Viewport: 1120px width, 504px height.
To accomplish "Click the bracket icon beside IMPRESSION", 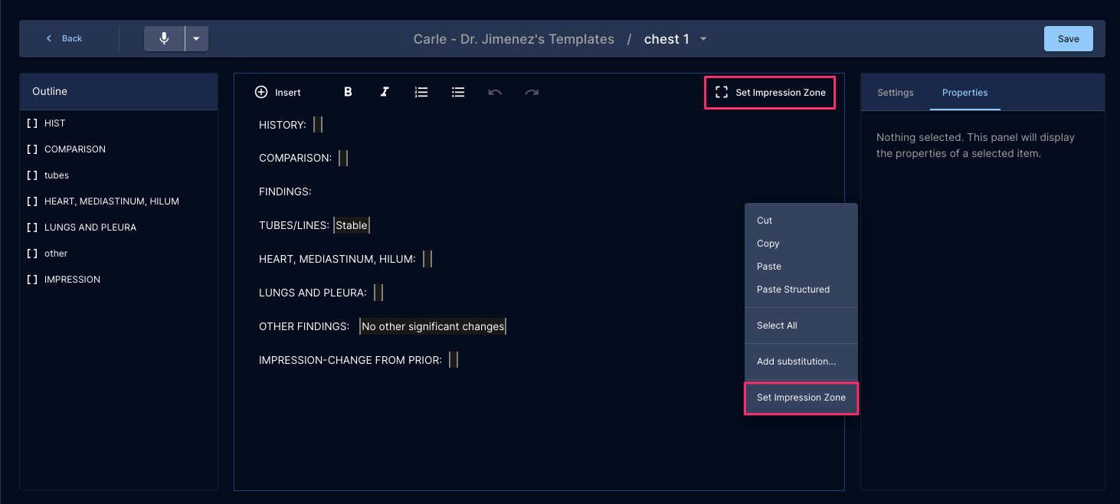I will coord(32,280).
